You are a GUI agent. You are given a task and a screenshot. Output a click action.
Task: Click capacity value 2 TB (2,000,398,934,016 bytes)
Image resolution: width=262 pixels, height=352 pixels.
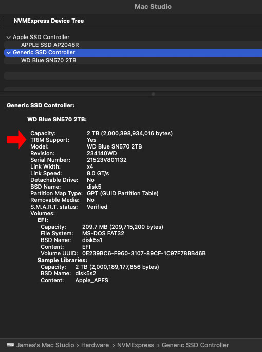point(130,133)
